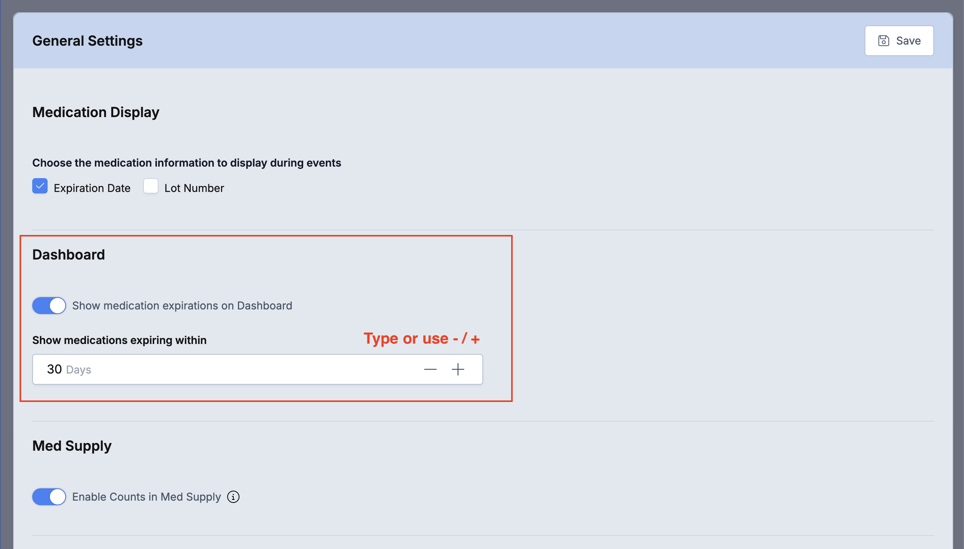964x549 pixels.
Task: Increase expiring days with plus icon
Action: [458, 369]
